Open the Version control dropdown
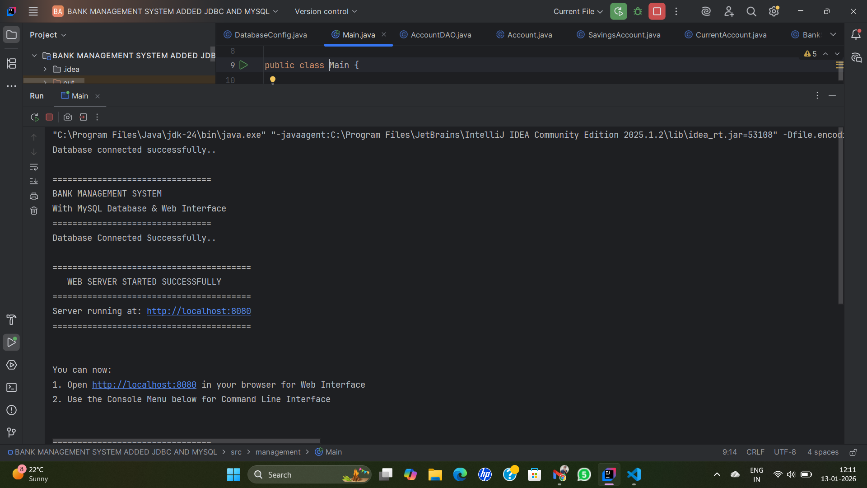This screenshot has height=488, width=867. point(326,12)
